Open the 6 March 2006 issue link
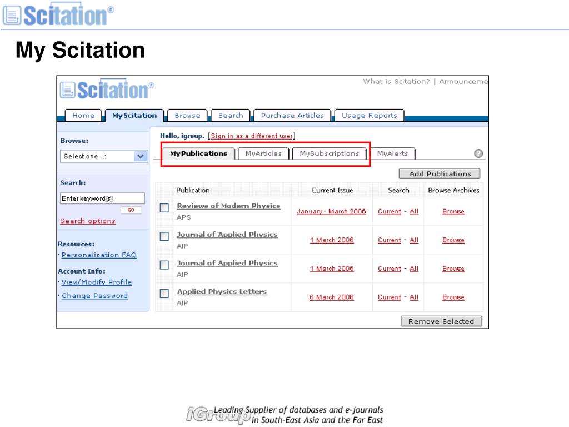 [331, 297]
